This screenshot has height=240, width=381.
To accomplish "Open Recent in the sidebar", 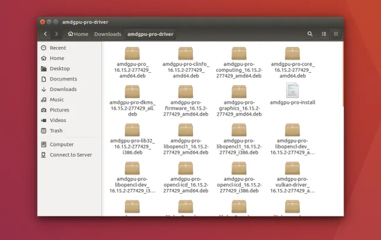I will pos(57,48).
